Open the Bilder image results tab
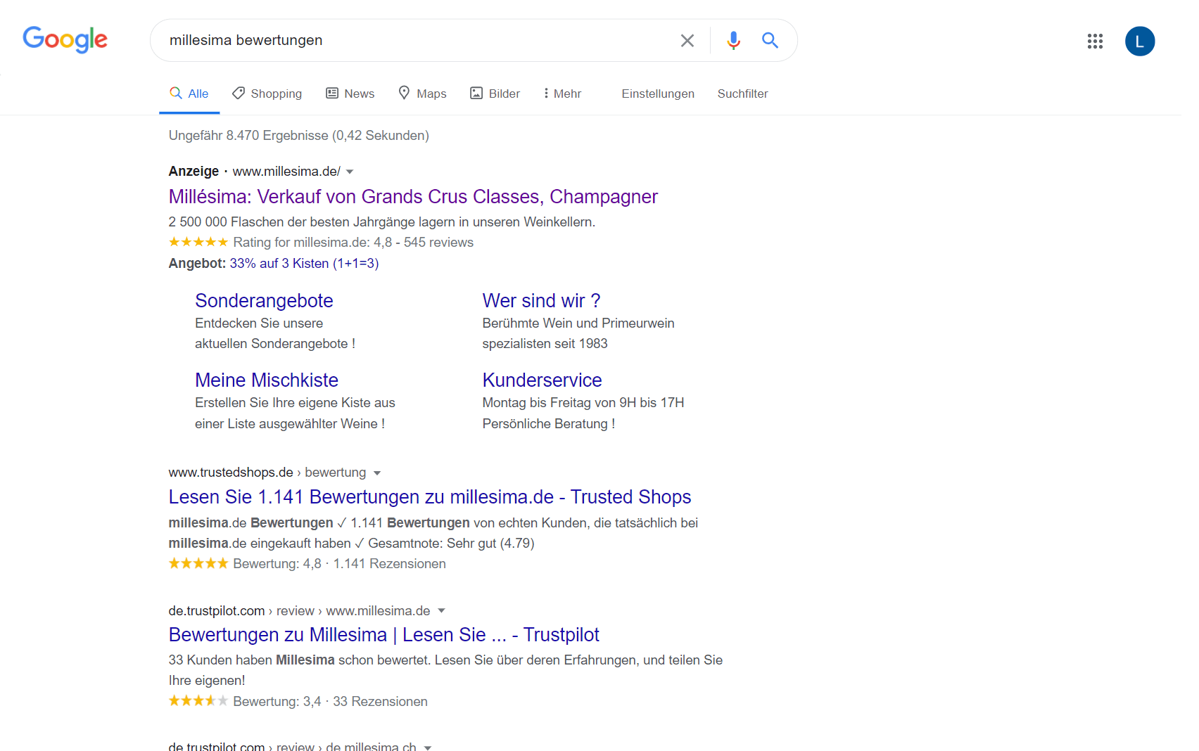 coord(495,94)
